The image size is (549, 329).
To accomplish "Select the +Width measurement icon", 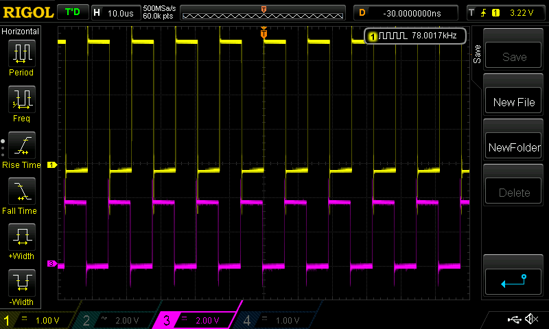I will [x=22, y=237].
